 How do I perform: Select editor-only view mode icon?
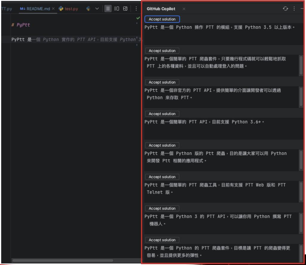tap(108, 9)
